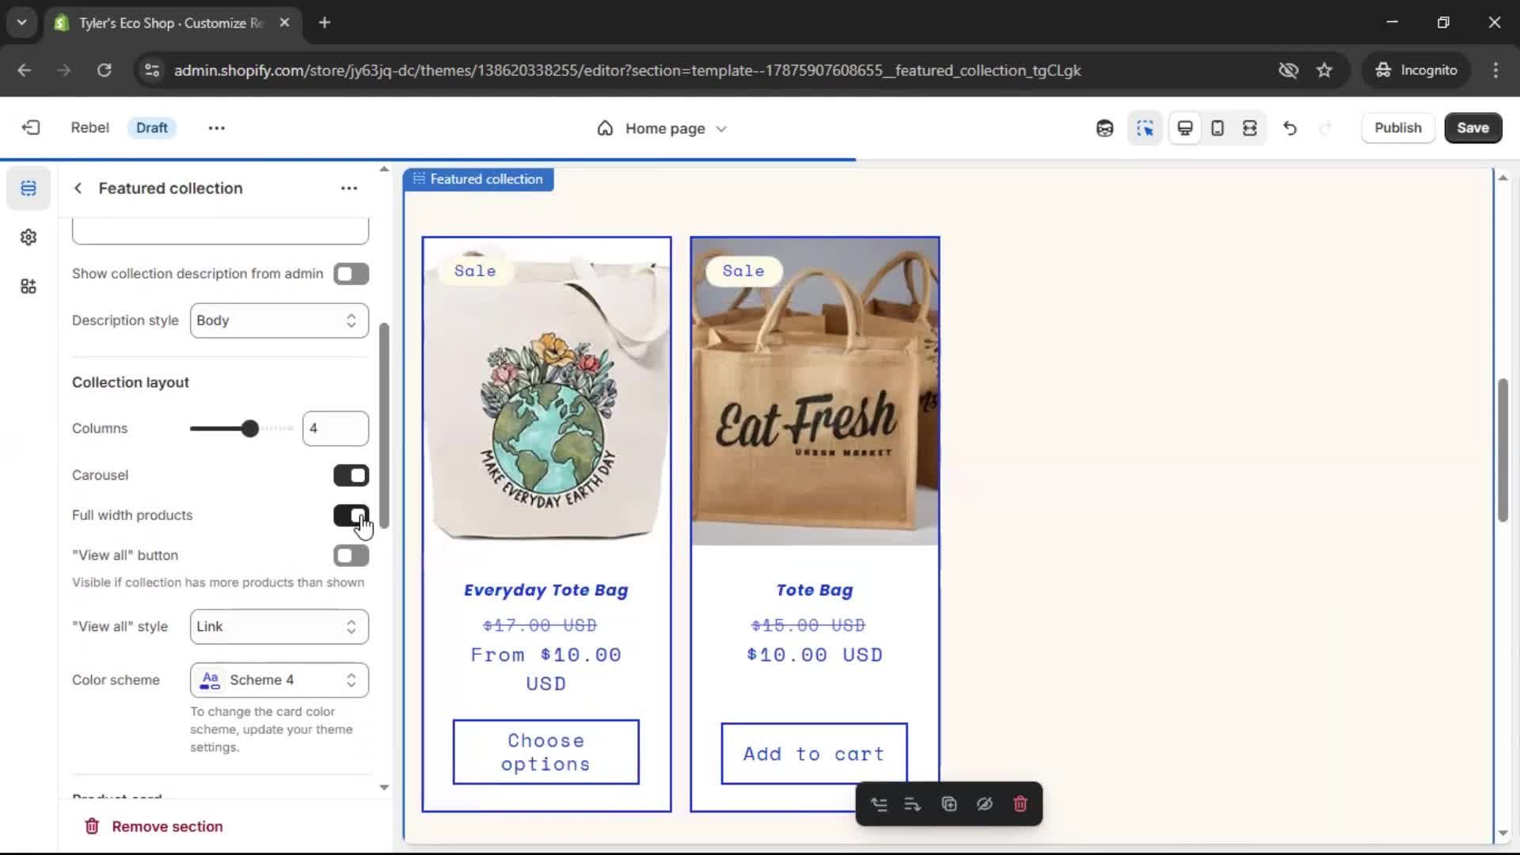Screen dimensions: 1520x855
Task: Hide section with crossed-eye toolbar icon
Action: tap(984, 804)
